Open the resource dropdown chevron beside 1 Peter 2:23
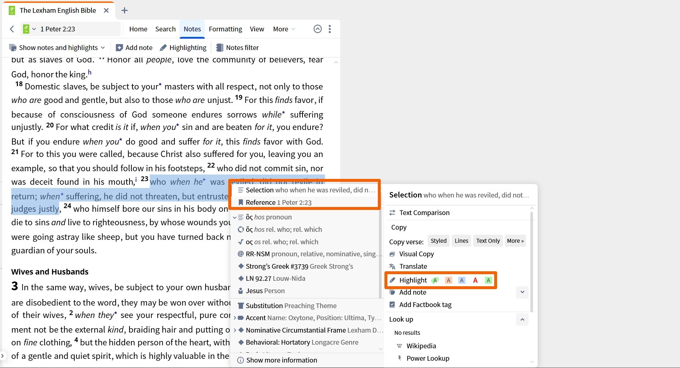680x368 pixels. [34, 29]
